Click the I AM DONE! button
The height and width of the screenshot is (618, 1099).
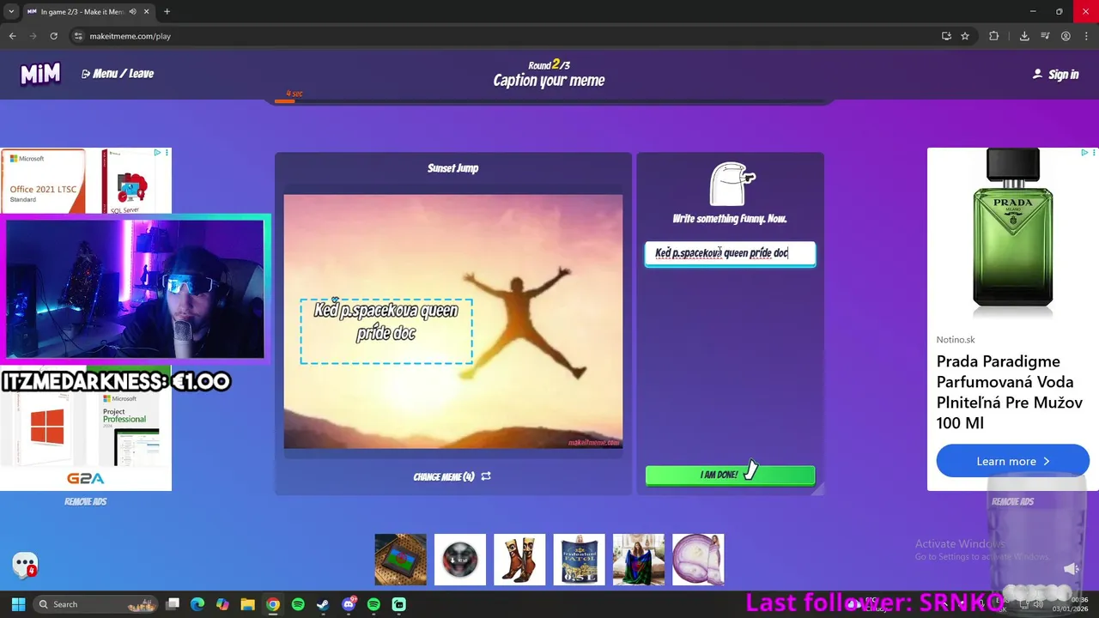[x=730, y=475]
